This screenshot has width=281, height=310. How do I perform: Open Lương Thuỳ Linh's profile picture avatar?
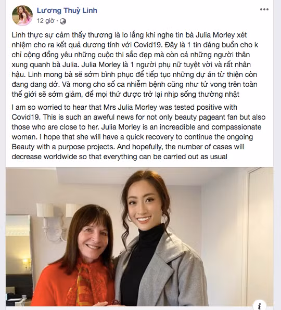tap(22, 16)
